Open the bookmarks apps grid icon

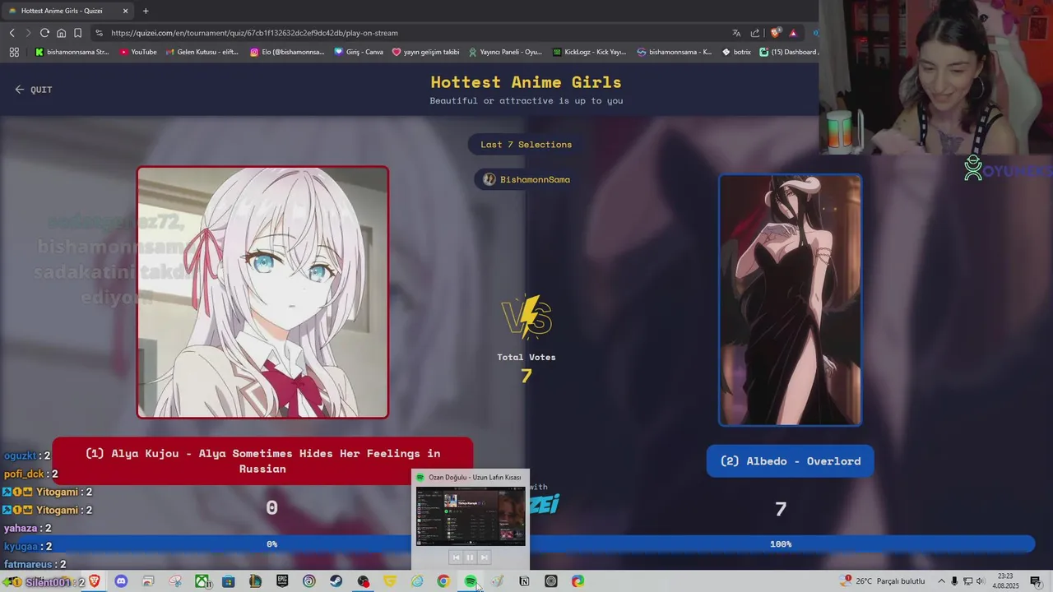(x=14, y=52)
